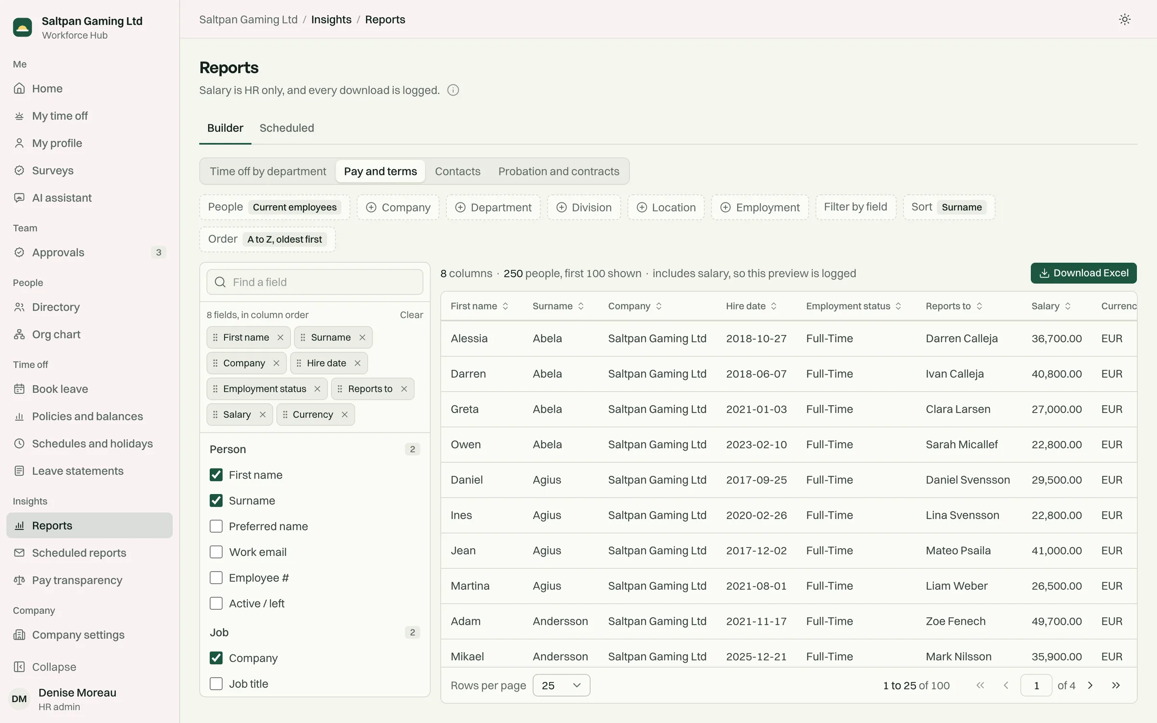
Task: Open the Rows per page dropdown
Action: click(x=561, y=685)
